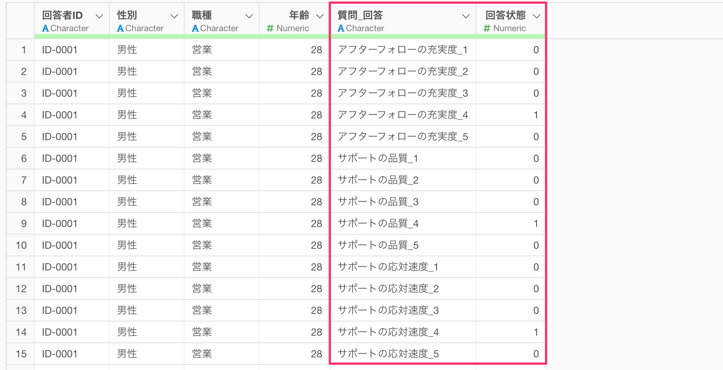Open the 年齢 column dropdown chevron
This screenshot has height=370, width=723.
click(x=320, y=16)
